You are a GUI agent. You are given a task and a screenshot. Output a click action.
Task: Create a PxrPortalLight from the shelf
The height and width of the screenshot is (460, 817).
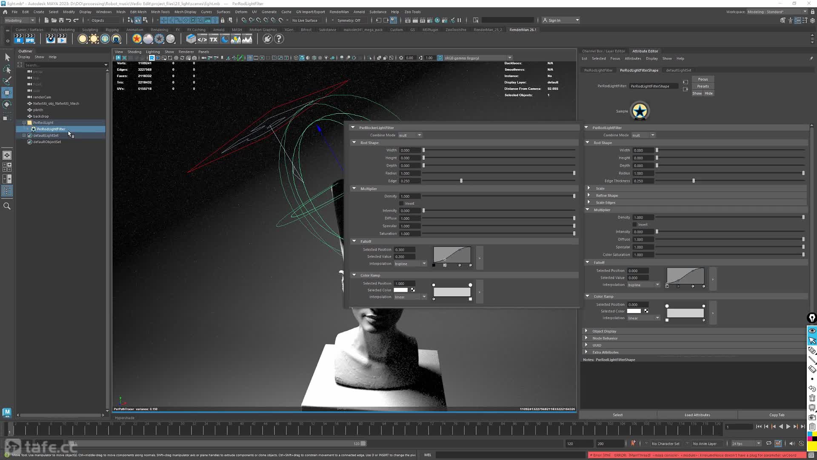(116, 39)
